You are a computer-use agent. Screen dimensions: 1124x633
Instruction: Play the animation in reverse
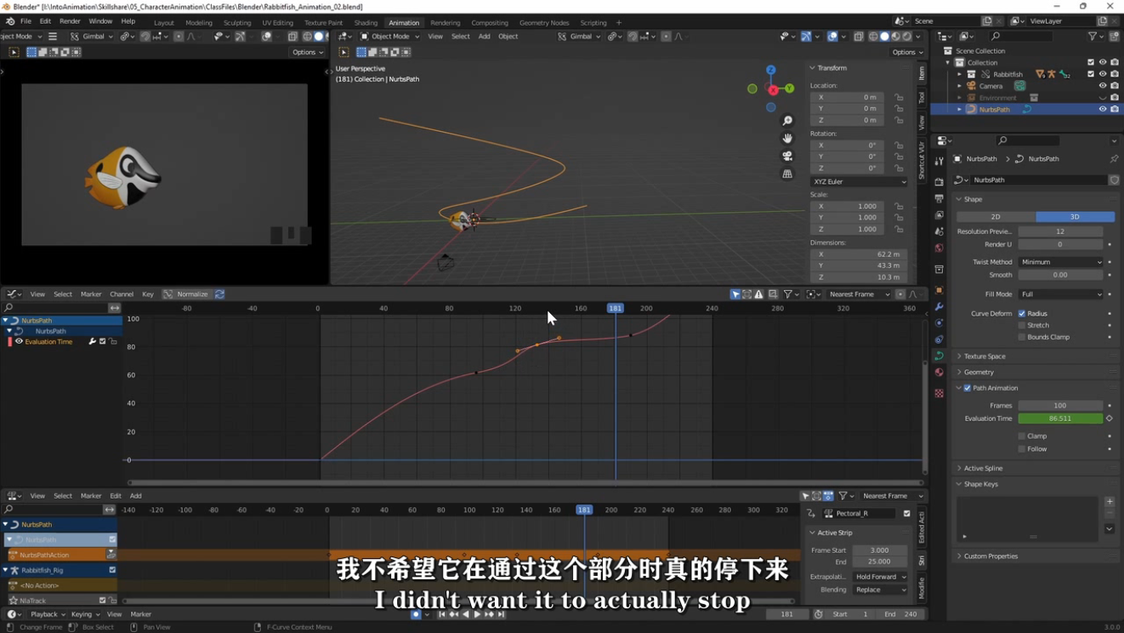465,614
